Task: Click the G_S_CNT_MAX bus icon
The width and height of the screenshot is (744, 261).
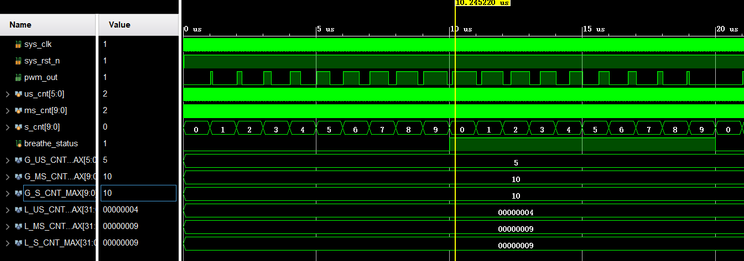Action: [x=18, y=193]
